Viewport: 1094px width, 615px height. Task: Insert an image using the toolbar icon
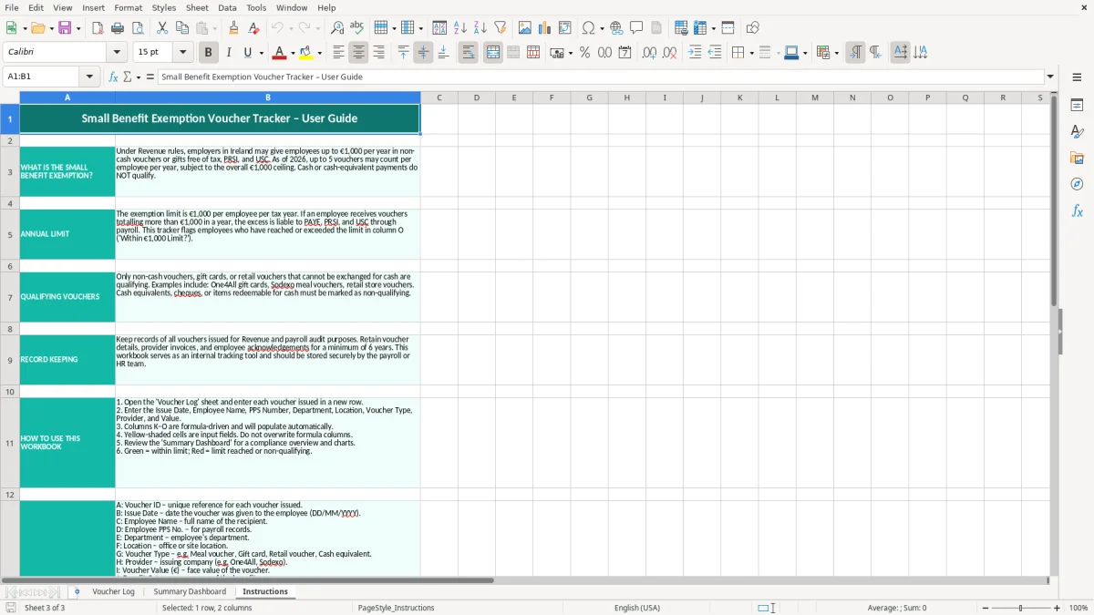[x=525, y=28]
